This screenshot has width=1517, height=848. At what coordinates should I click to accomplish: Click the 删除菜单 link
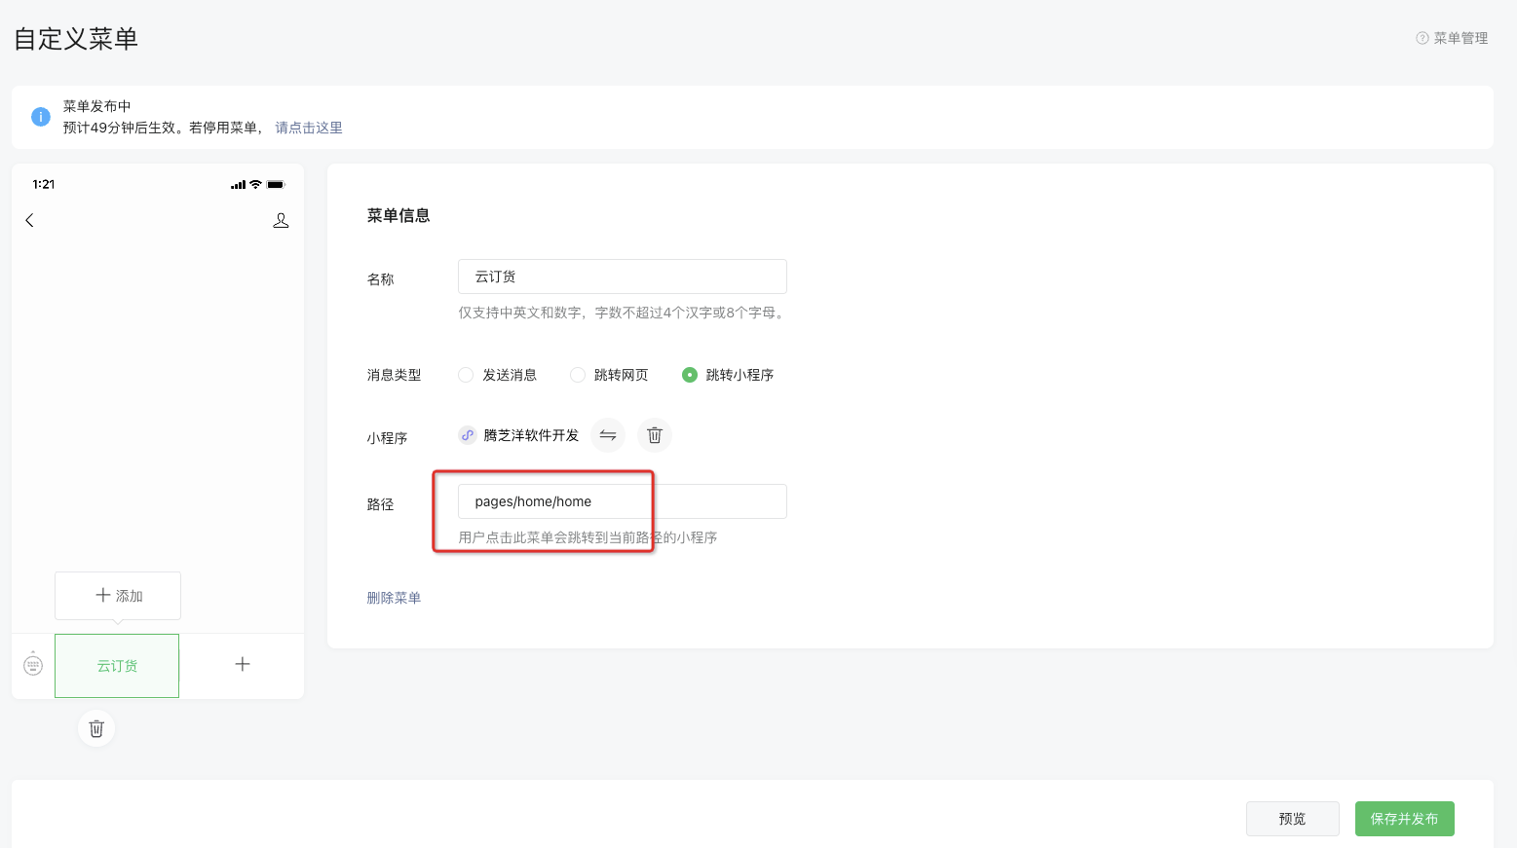pyautogui.click(x=394, y=598)
